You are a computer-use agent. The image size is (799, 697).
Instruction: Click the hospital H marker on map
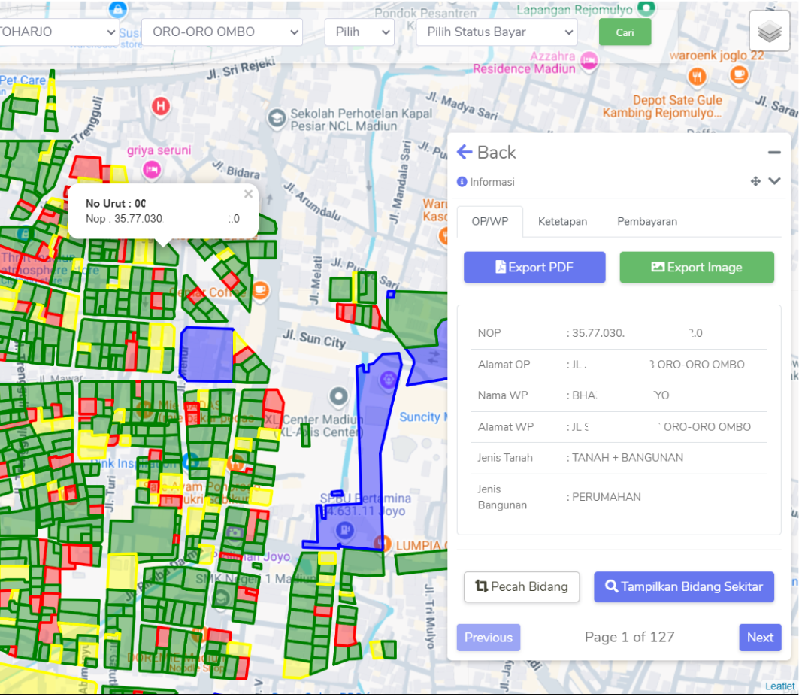(161, 107)
